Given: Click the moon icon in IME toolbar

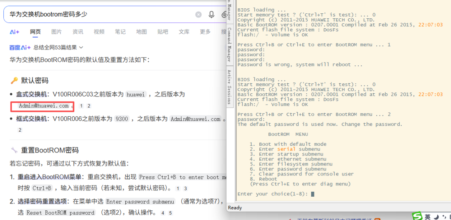Looking at the screenshot, I should click(436, 217).
